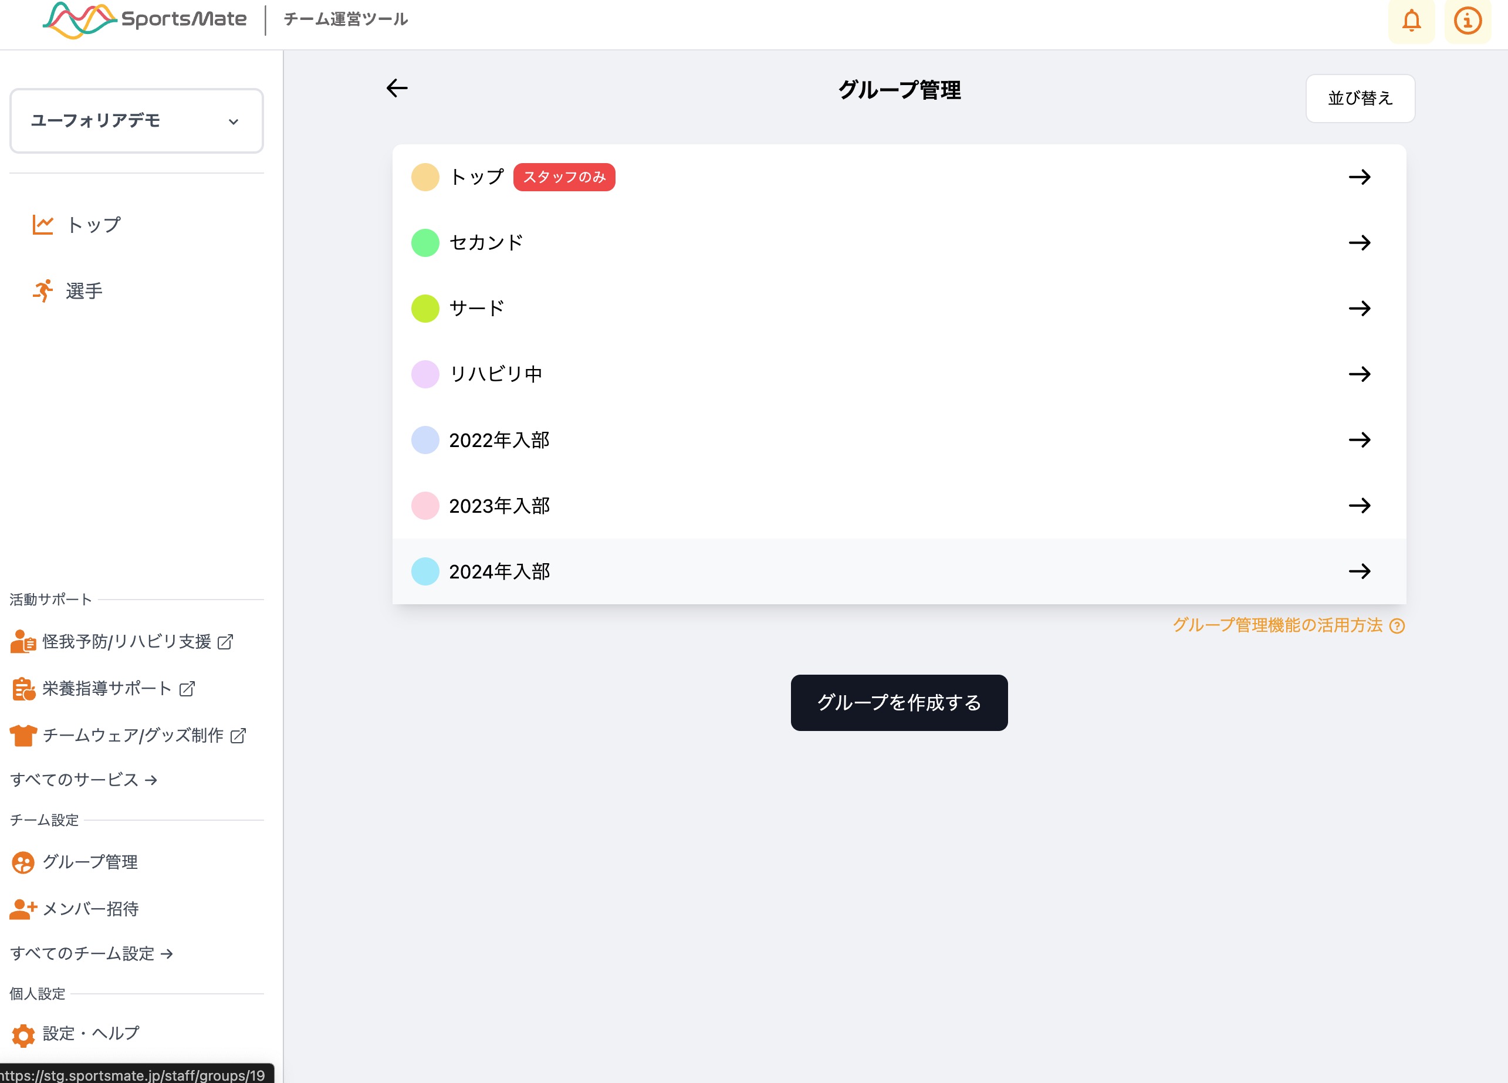Image resolution: width=1508 pixels, height=1083 pixels.
Task: Click the 並び替え sort button
Action: 1360,99
